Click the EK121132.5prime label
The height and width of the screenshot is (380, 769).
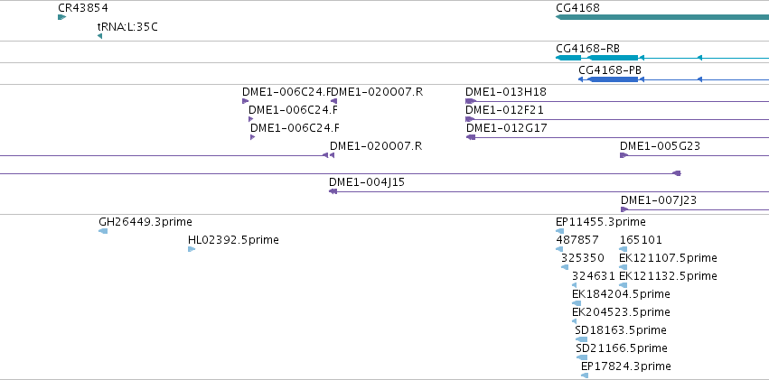[x=668, y=276]
